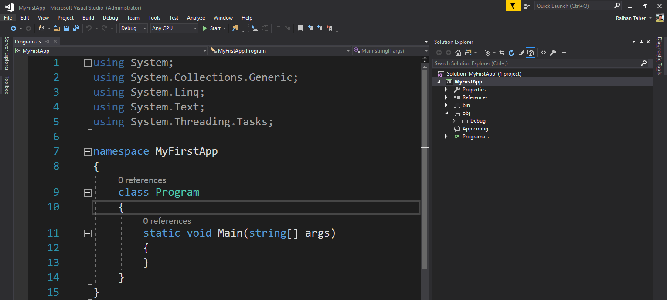This screenshot has height=300, width=667.
Task: Click the Solution Explorer views switch icon
Action: (x=468, y=53)
